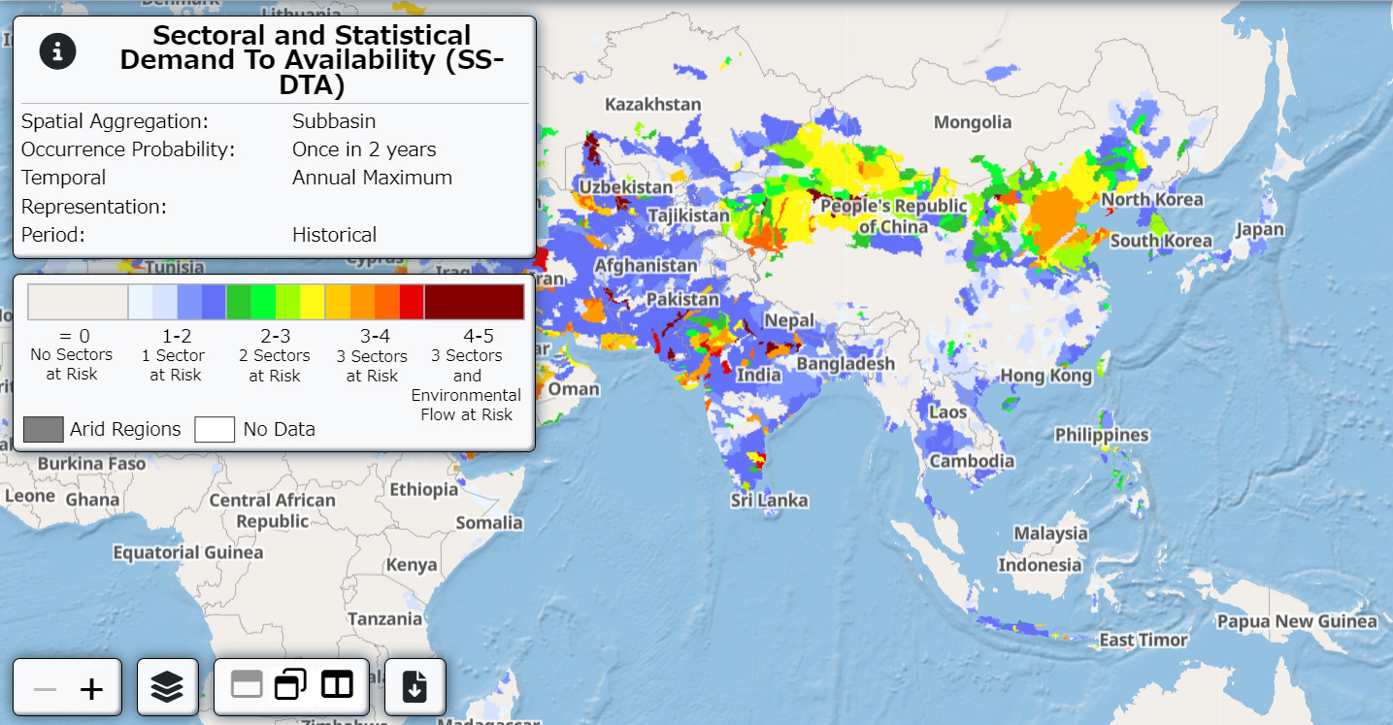Click the Spatial Aggregation Subbasin value
Image resolution: width=1393 pixels, height=725 pixels.
pos(334,121)
